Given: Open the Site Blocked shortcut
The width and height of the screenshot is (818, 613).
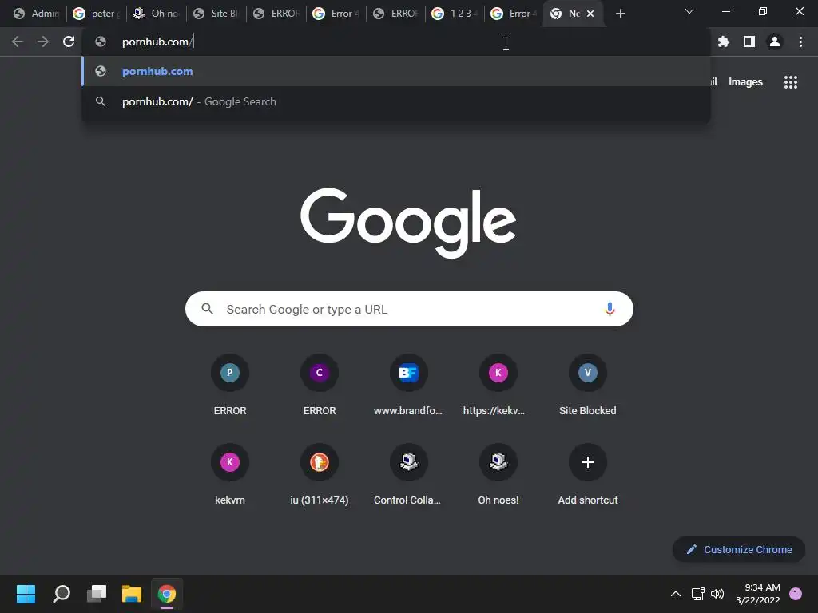Looking at the screenshot, I should point(587,386).
